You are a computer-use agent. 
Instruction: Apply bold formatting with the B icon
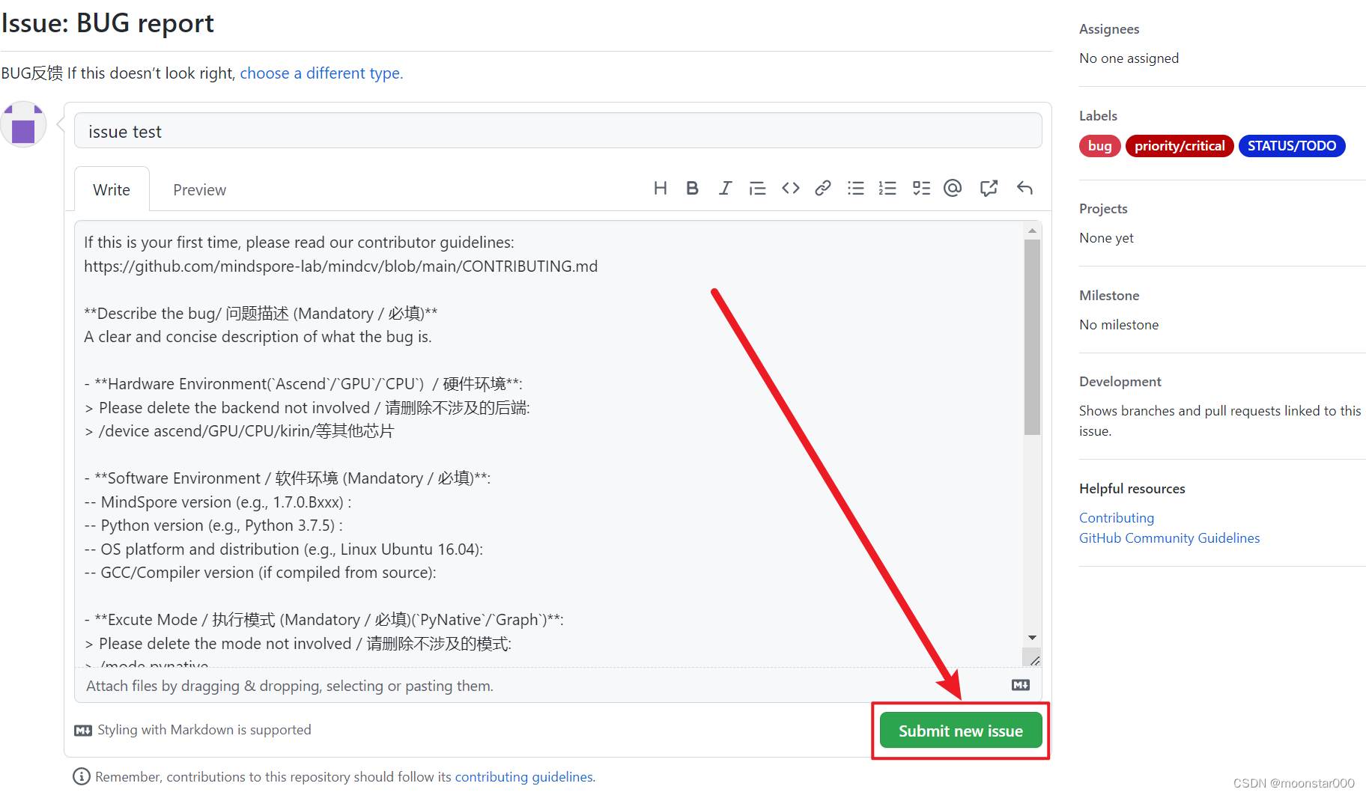tap(692, 188)
